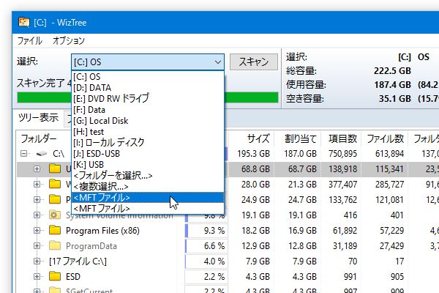
Task: Select [E:] DVD RW ドライブ from list
Action: (148, 99)
